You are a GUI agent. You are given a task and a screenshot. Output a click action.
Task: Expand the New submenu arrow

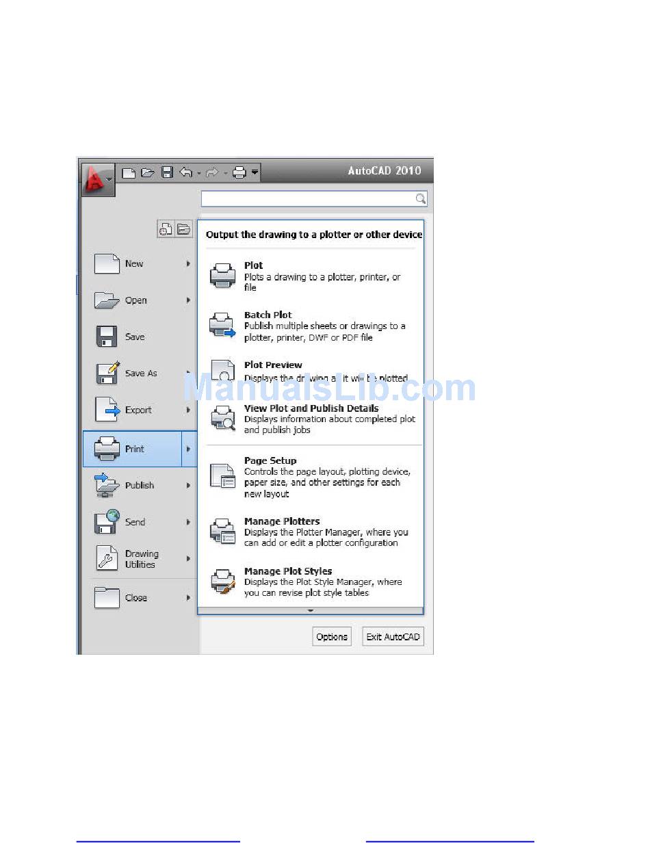pos(188,263)
